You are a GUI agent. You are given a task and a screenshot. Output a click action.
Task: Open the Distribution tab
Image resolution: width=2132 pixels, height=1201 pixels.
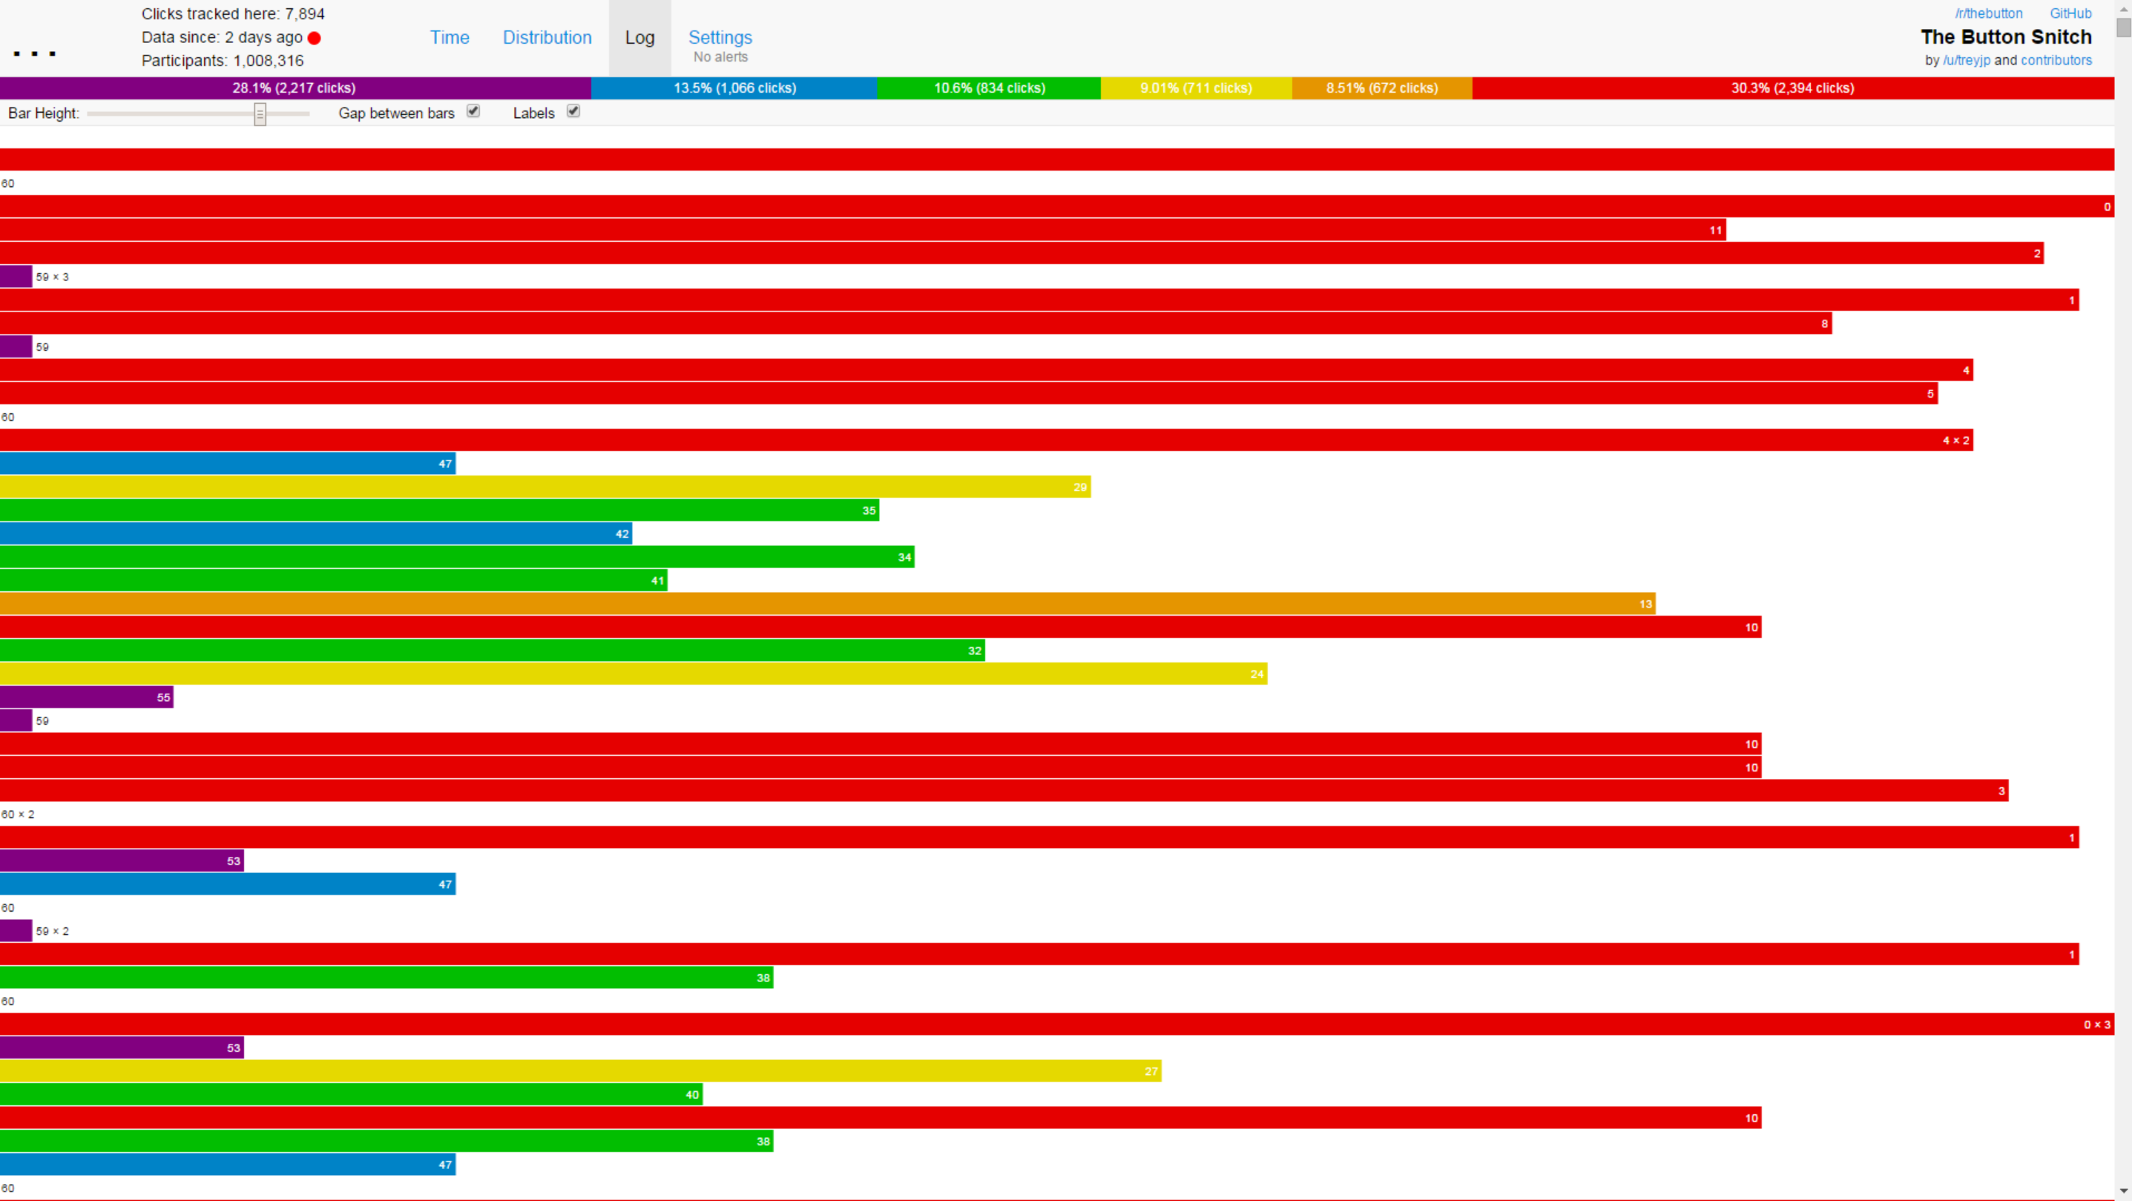pyautogui.click(x=547, y=37)
